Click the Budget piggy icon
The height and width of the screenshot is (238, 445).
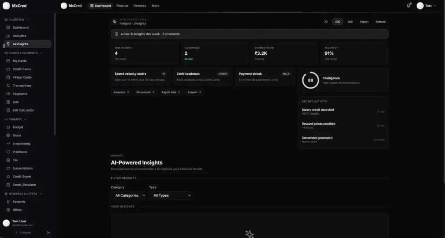(x=8, y=127)
